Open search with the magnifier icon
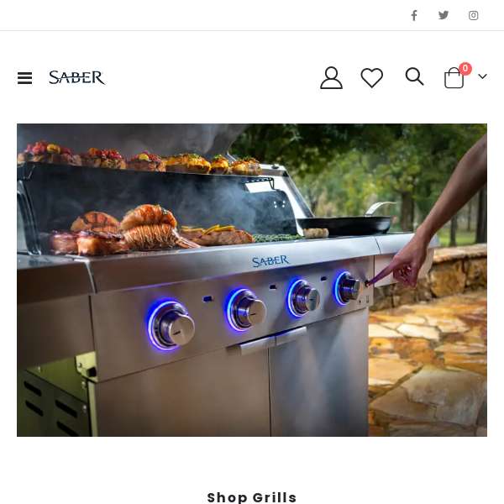Screen dimensions: 504x504 click(x=414, y=76)
